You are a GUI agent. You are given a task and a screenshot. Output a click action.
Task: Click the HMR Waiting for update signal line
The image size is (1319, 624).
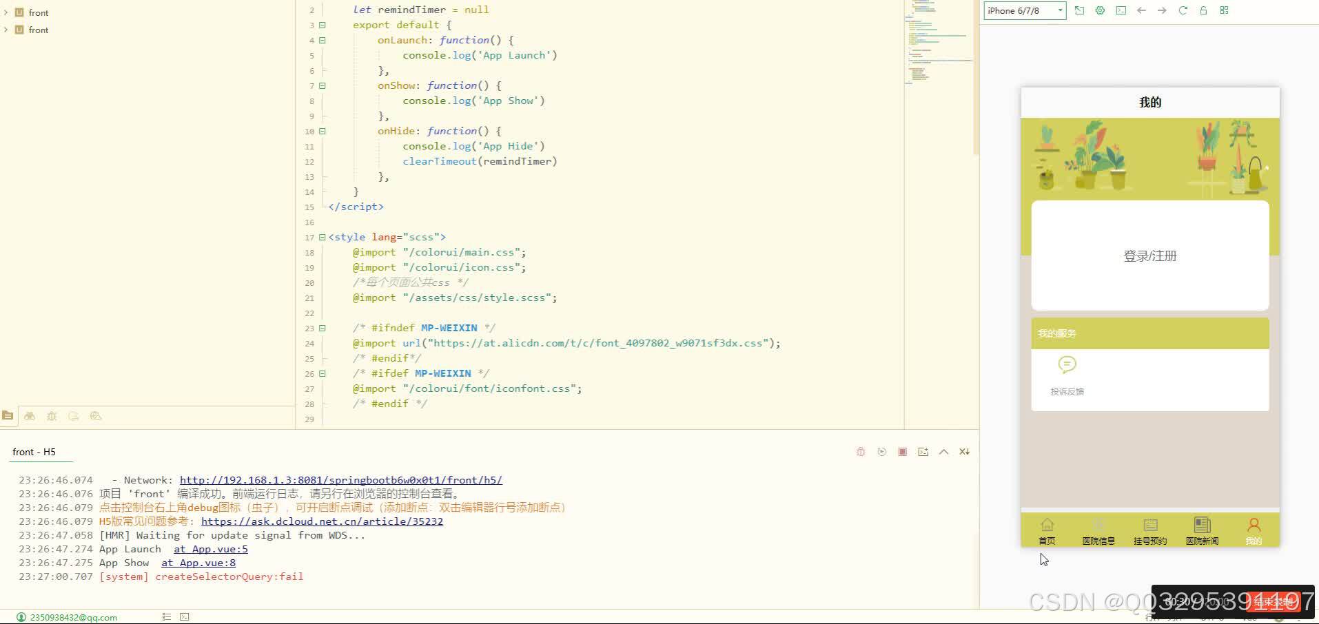pyautogui.click(x=232, y=535)
